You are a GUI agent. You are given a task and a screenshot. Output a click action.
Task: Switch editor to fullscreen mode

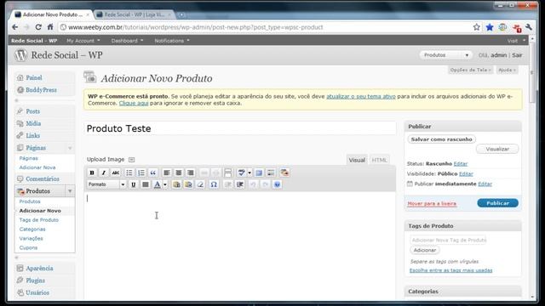click(259, 173)
